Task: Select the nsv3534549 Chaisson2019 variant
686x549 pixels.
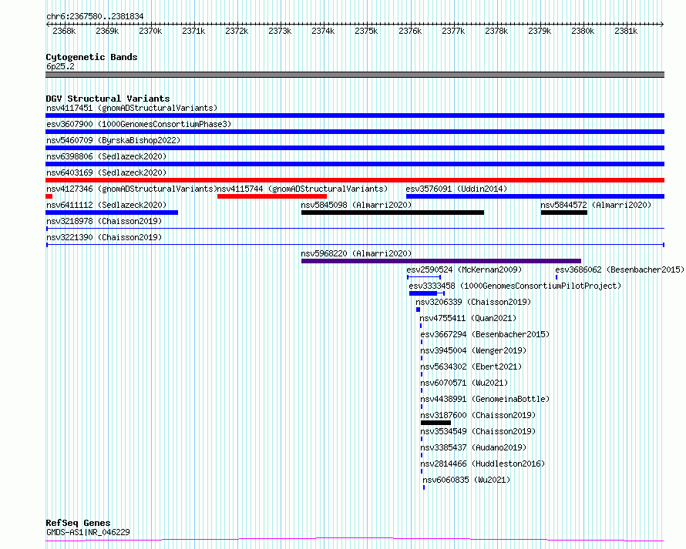Action: (478, 431)
